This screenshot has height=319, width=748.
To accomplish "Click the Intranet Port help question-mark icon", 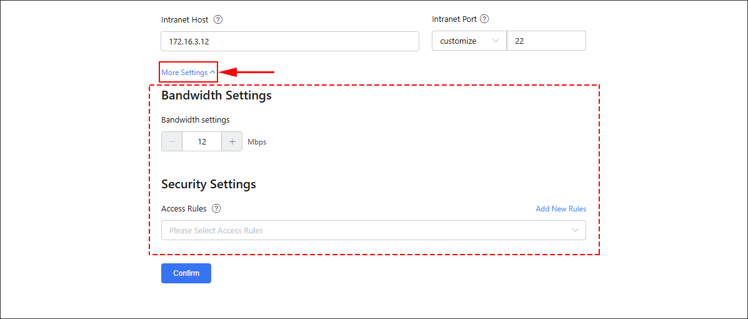I will tap(484, 19).
